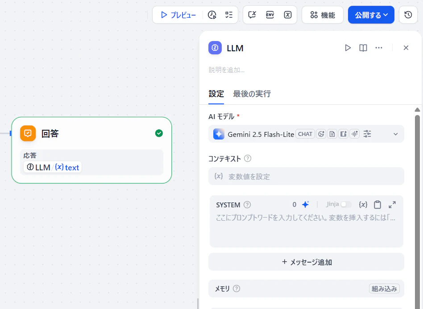Open the global variable {x} box icon

[287, 15]
